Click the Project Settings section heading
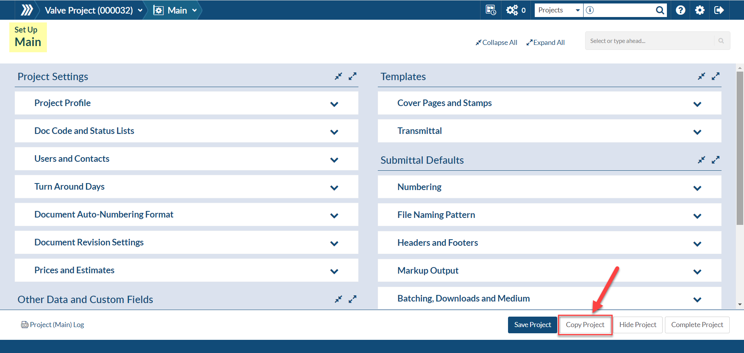 (x=53, y=77)
